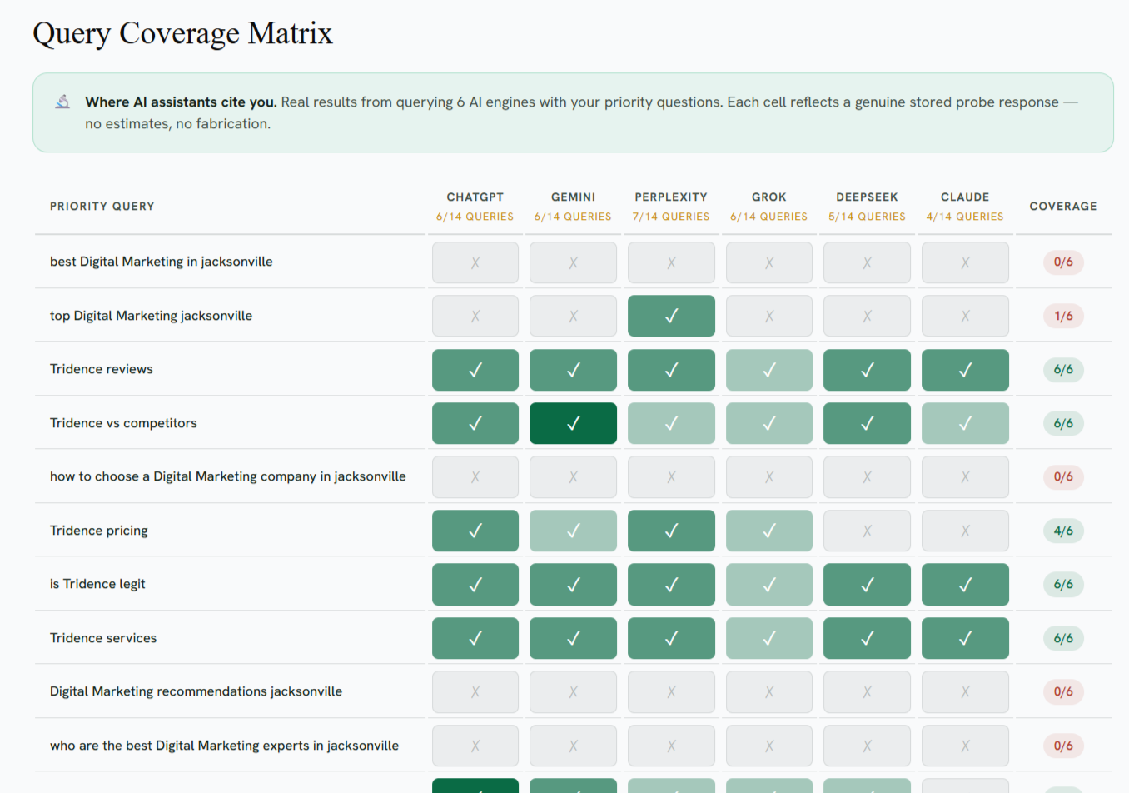Click the 4/6 coverage badge for Tridence pricing
Screen dimensions: 1129x793
(1063, 531)
